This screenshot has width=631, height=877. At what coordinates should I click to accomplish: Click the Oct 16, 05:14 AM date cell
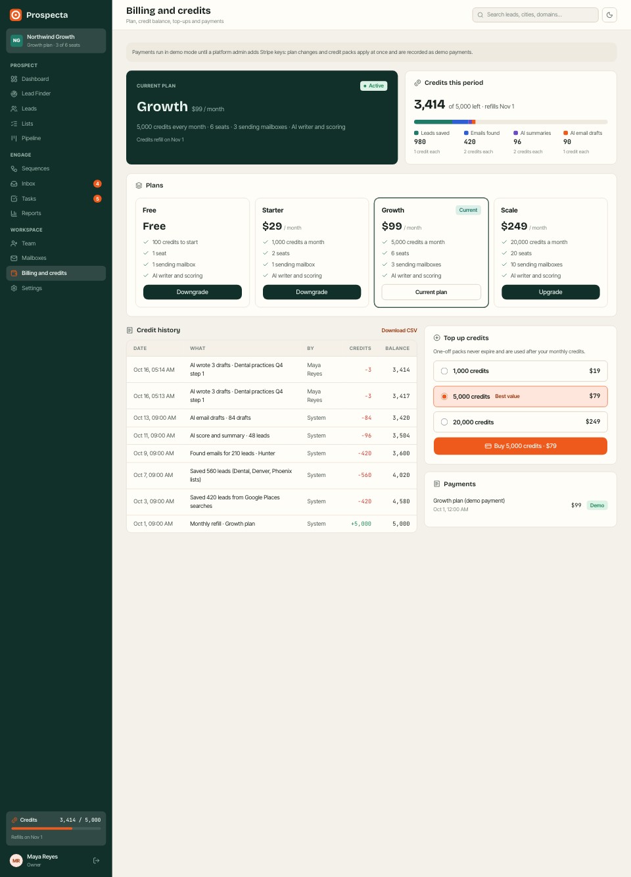pyautogui.click(x=154, y=370)
